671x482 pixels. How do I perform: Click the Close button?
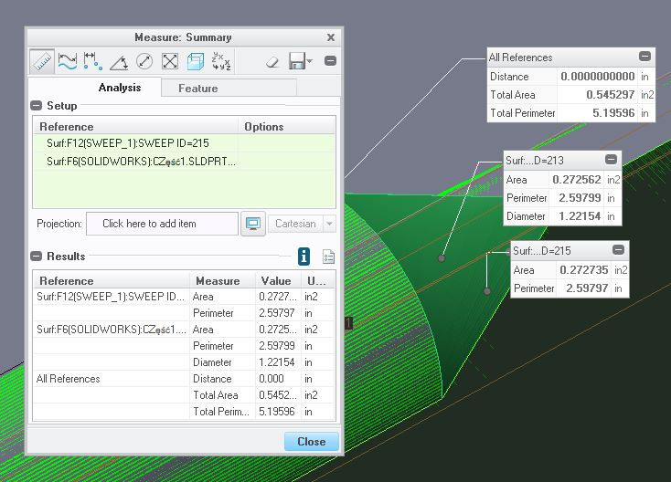[x=312, y=442]
